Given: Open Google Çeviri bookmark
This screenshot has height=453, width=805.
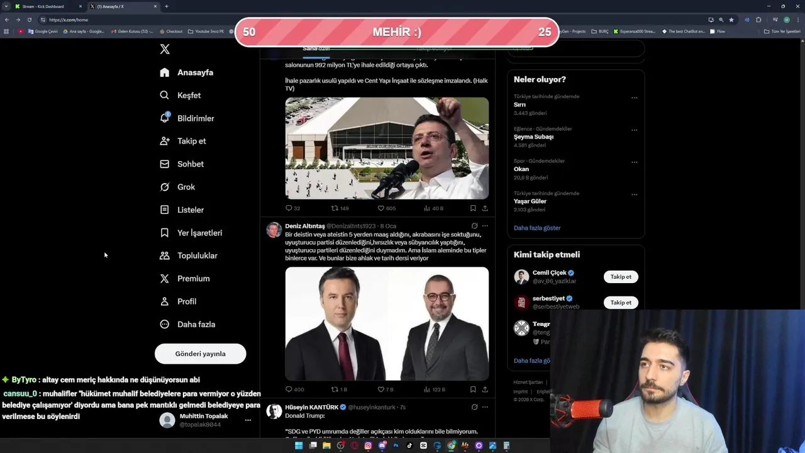Looking at the screenshot, I should [43, 31].
